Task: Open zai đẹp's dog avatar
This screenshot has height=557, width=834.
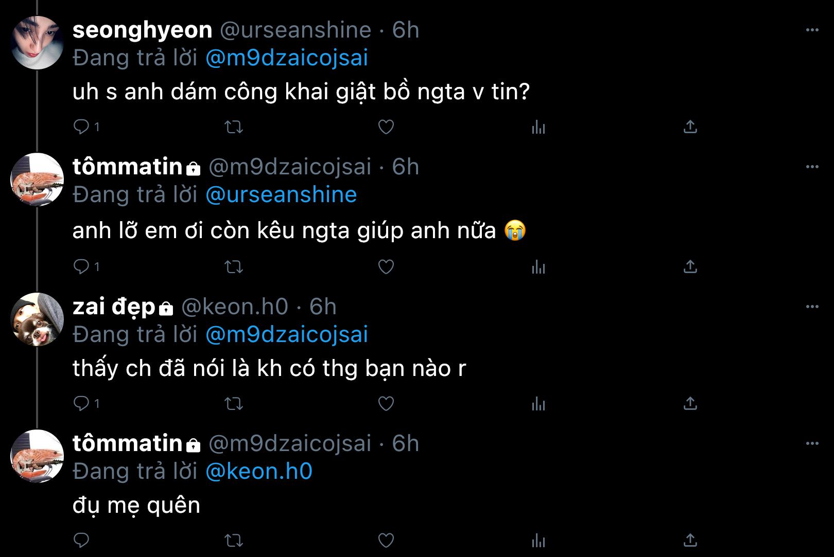Action: coord(37,319)
